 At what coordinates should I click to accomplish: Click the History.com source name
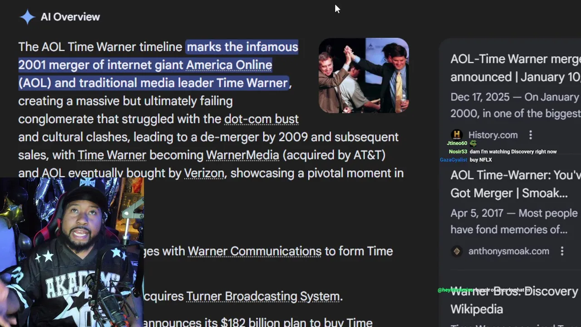[493, 135]
